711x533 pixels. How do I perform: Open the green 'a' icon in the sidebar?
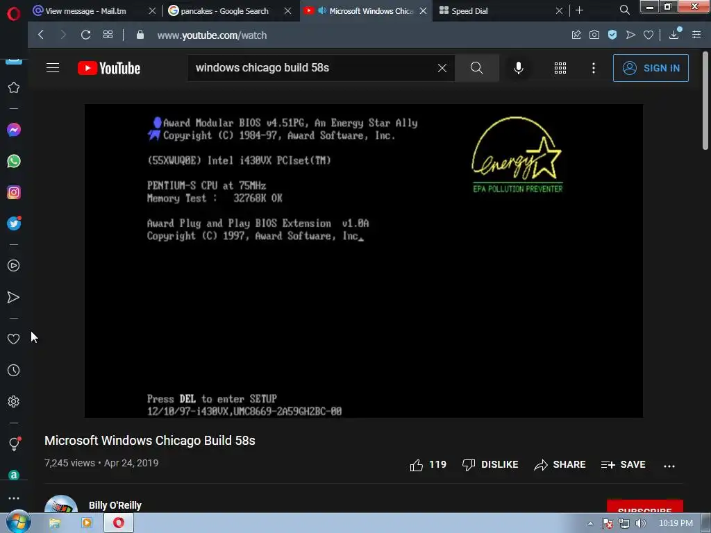tap(14, 475)
